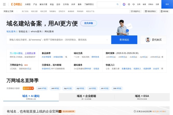Open the 备案 link in header

(144, 4)
